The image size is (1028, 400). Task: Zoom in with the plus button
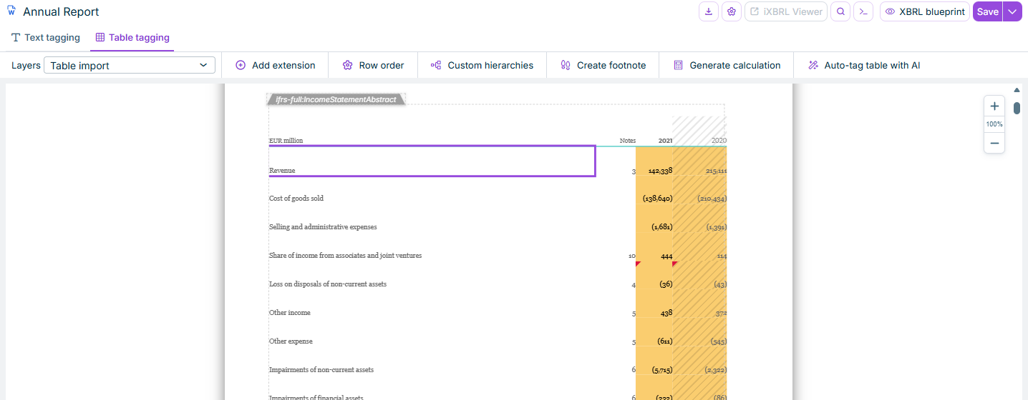[994, 106]
